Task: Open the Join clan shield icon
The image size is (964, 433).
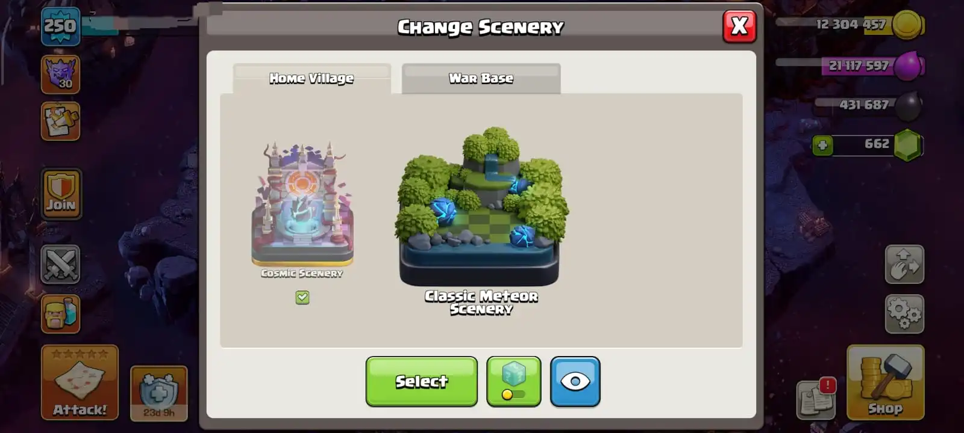Action: point(61,194)
